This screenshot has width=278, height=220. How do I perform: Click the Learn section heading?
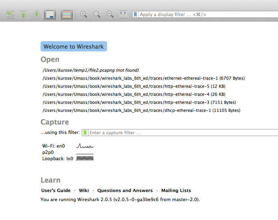[50, 180]
